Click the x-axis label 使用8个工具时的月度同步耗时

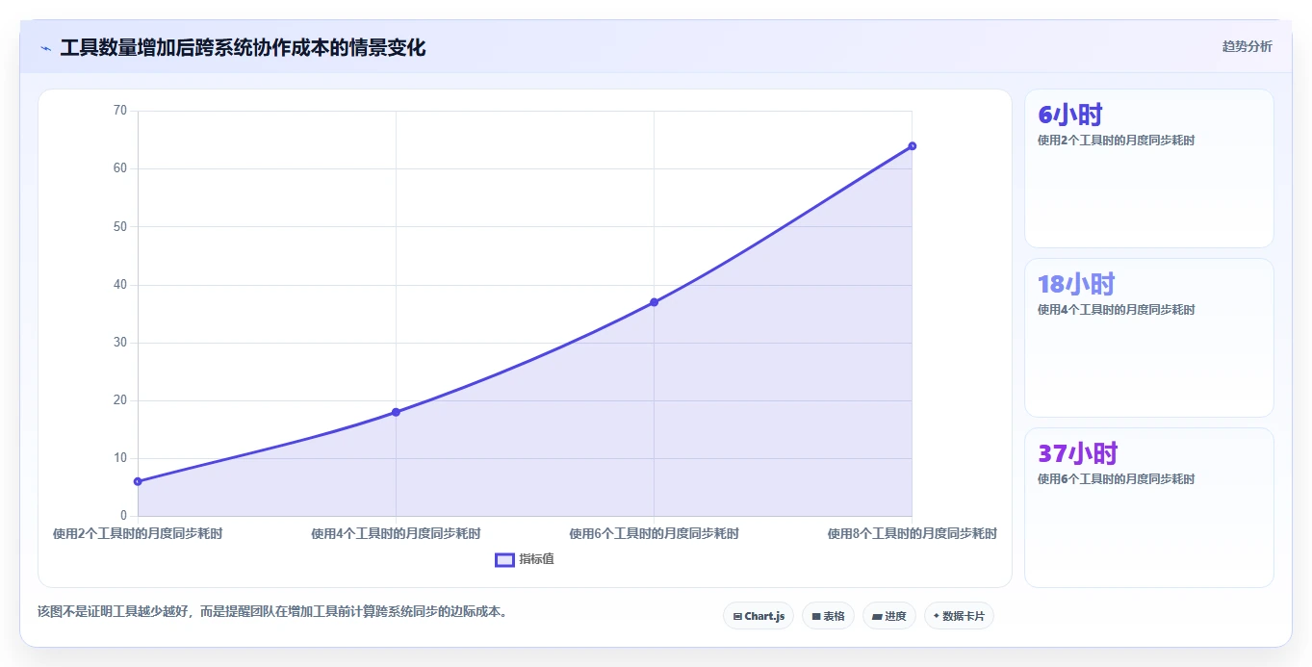click(x=912, y=533)
